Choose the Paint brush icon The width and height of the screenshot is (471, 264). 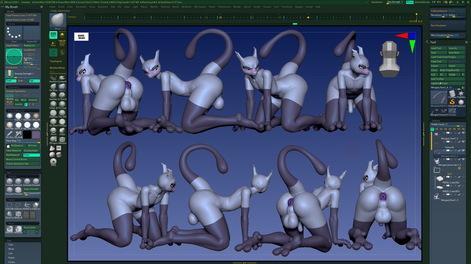click(x=53, y=162)
